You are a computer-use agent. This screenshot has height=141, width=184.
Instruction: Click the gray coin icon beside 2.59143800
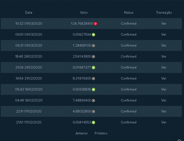tap(93, 57)
